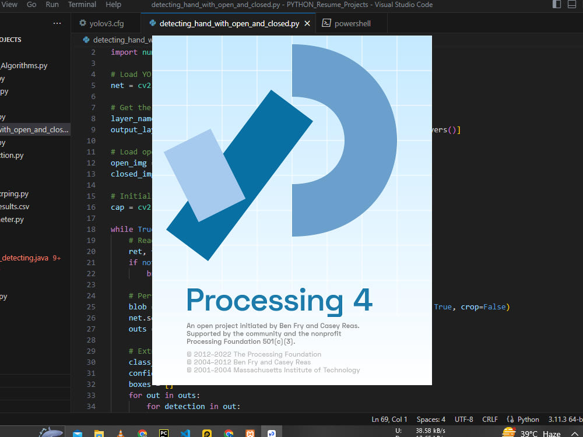
Task: Open Visual Studio Code from the taskbar
Action: coord(185,434)
